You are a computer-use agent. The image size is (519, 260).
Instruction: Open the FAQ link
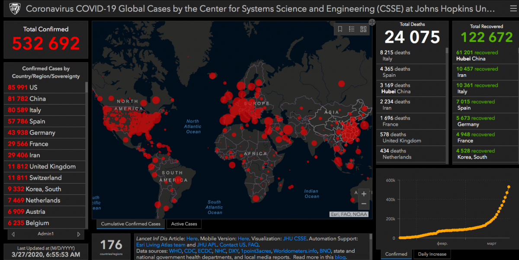tap(253, 244)
